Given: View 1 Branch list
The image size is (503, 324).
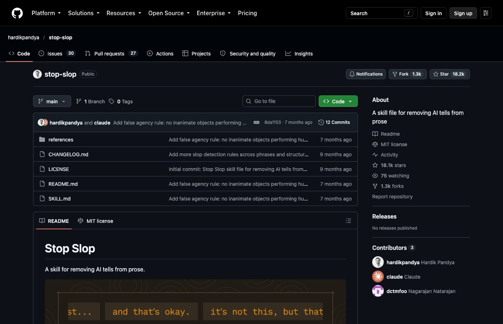Looking at the screenshot, I should (90, 102).
